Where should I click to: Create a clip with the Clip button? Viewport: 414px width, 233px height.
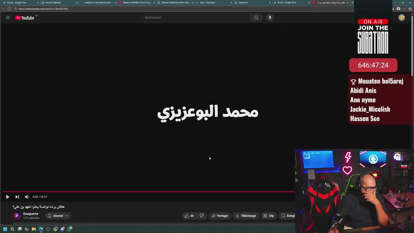pyautogui.click(x=268, y=216)
